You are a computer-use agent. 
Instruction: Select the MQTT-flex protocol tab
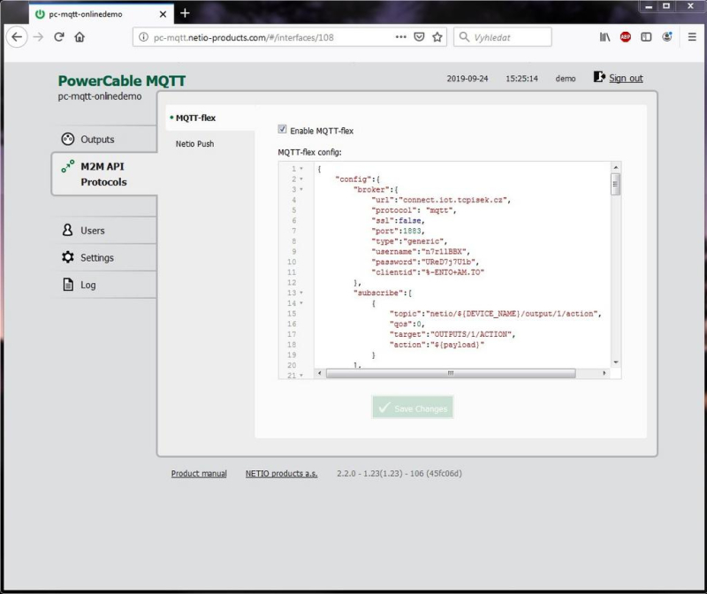(210, 118)
